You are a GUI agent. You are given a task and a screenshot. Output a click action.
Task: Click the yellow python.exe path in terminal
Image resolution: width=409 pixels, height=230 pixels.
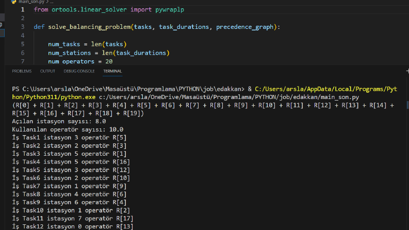tap(204, 93)
